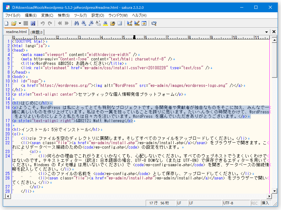Open a file with the folder icon
The width and height of the screenshot is (281, 210).
coord(14,23)
